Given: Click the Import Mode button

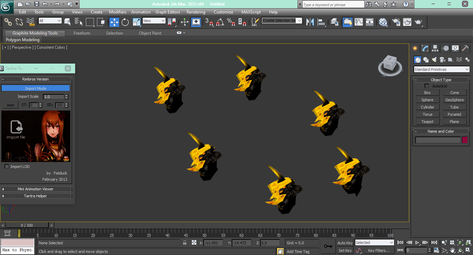Looking at the screenshot, I should pos(36,88).
